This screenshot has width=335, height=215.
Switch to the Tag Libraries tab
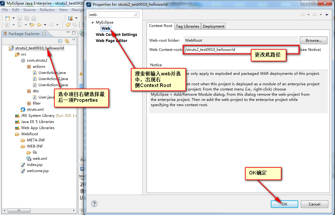(188, 26)
